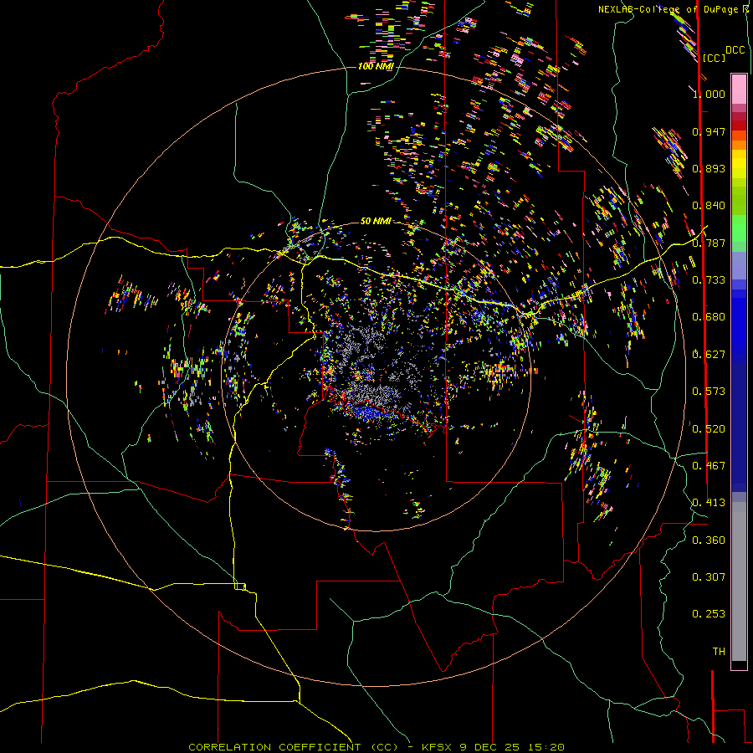This screenshot has height=753, width=753.
Task: Click the 0.307 scale value
Action: (709, 576)
